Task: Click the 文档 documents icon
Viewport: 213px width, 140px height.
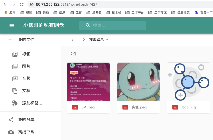Action: point(15,91)
